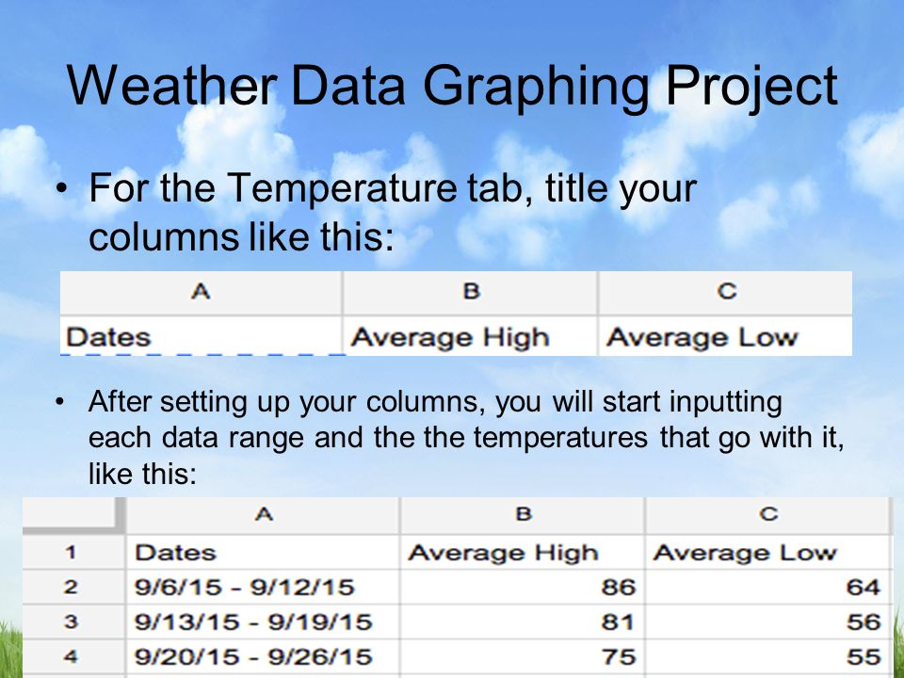Image resolution: width=904 pixels, height=678 pixels.
Task: Click the cell containing 9/6/15 - 9/12/15
Action: point(263,587)
